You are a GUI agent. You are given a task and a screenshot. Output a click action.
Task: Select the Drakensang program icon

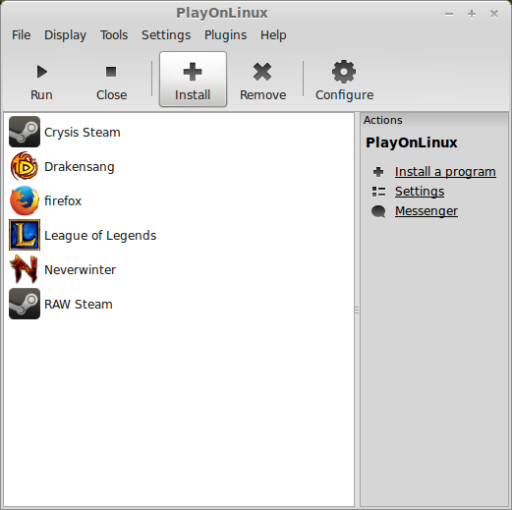coord(25,166)
